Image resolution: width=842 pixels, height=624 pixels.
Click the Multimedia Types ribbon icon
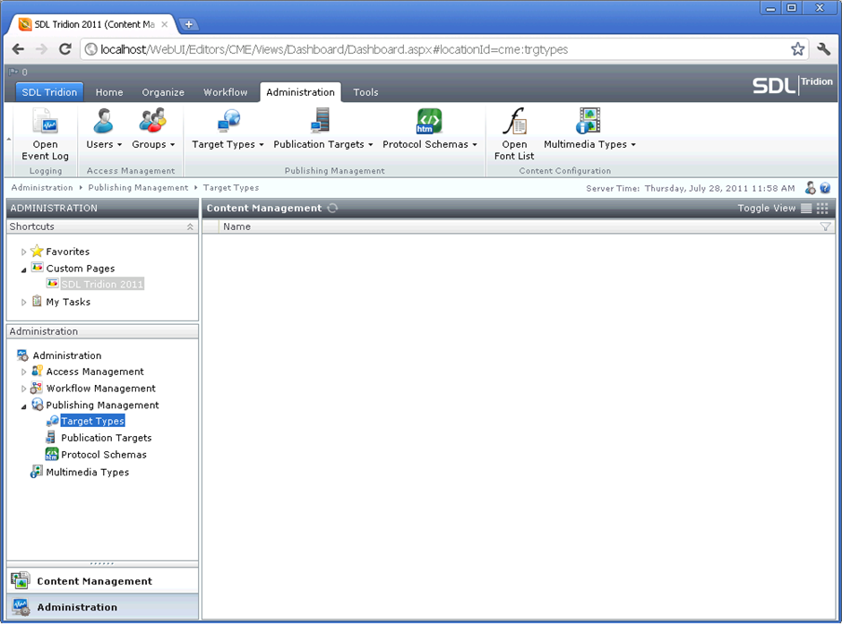[x=589, y=121]
